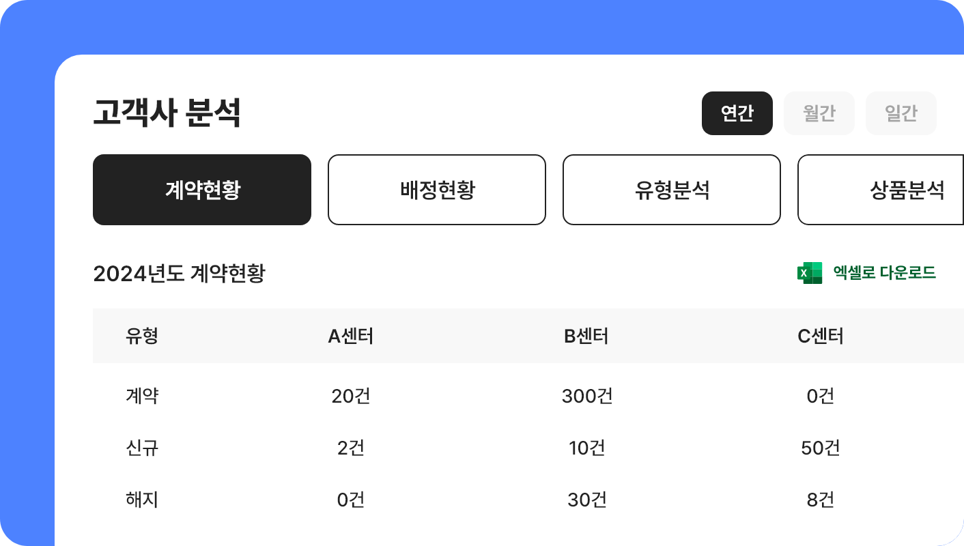Select the 계약 row label
Screen dimensions: 964x546
coord(142,396)
